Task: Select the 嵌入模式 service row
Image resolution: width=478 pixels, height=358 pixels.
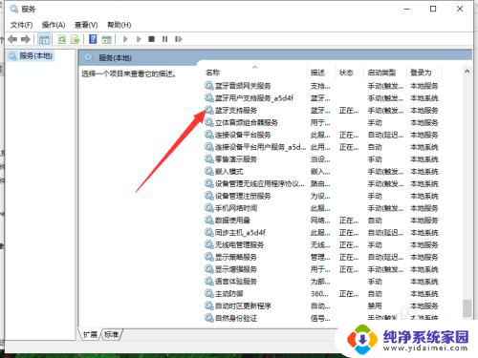Action: coord(322,172)
